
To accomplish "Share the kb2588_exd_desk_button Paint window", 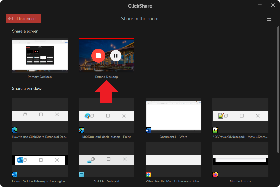I will [107, 115].
